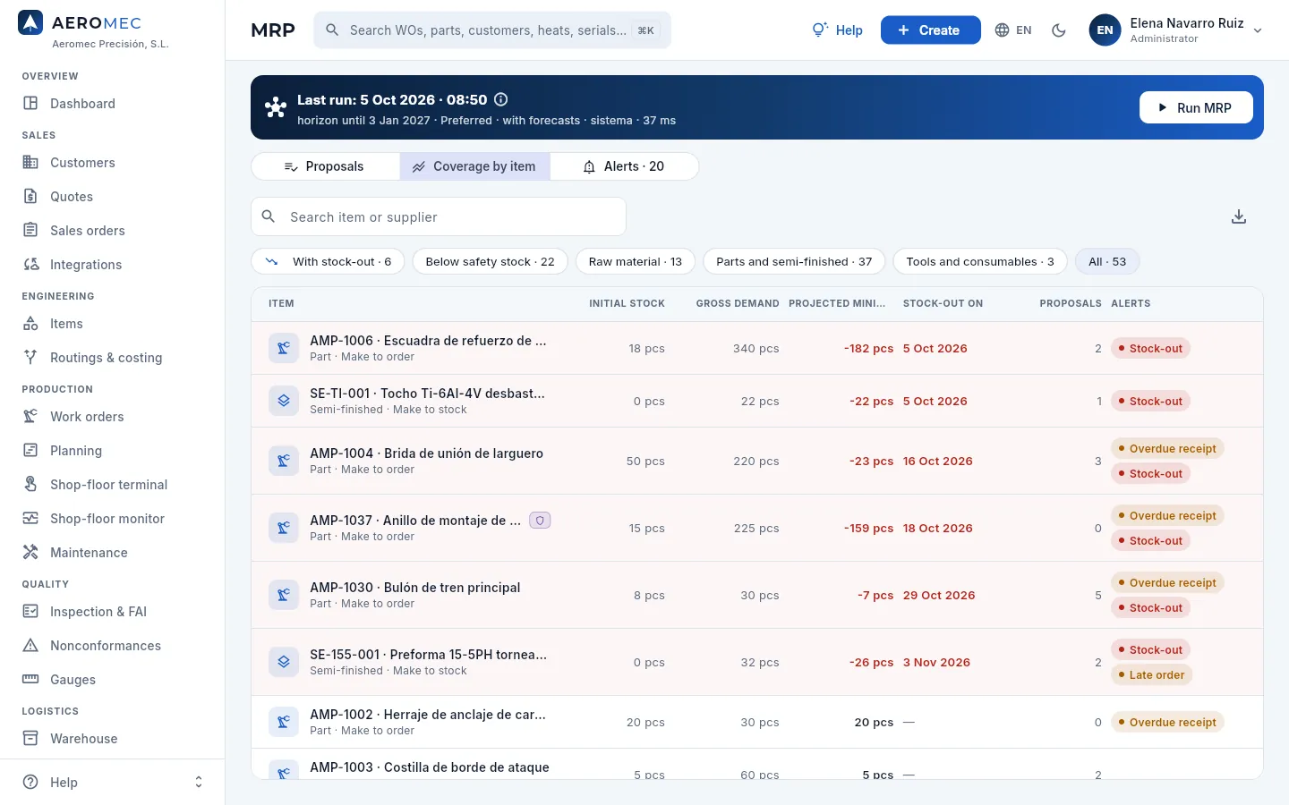Viewport: 1289px width, 805px height.
Task: Click the shield badge on AMP-1037
Action: click(x=540, y=520)
